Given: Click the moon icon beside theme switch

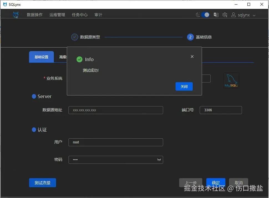Looking at the screenshot, I should pos(198,15).
